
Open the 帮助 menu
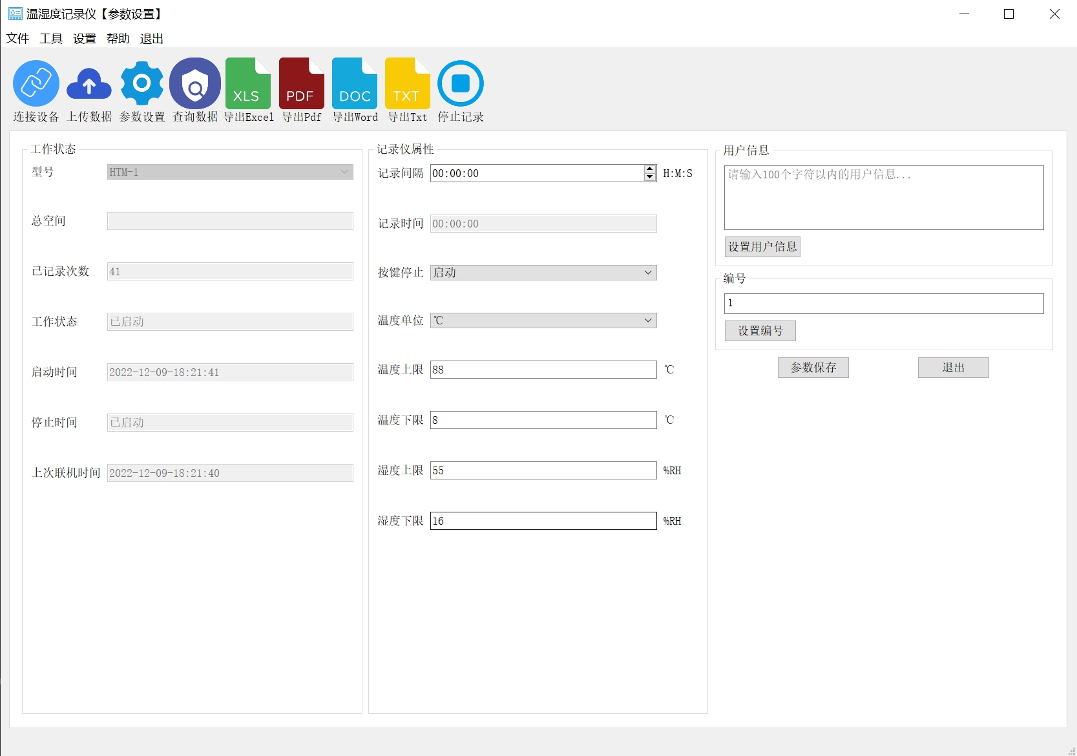pyautogui.click(x=118, y=39)
